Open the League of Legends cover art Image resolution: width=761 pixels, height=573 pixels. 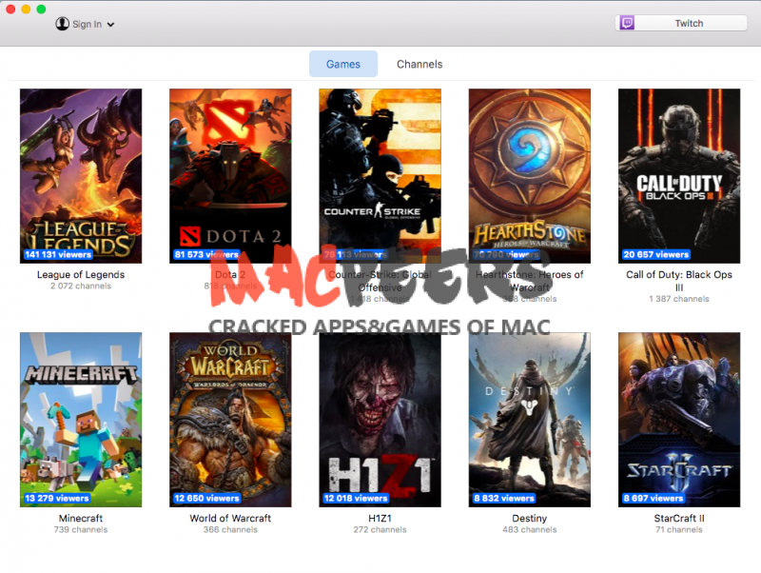81,176
